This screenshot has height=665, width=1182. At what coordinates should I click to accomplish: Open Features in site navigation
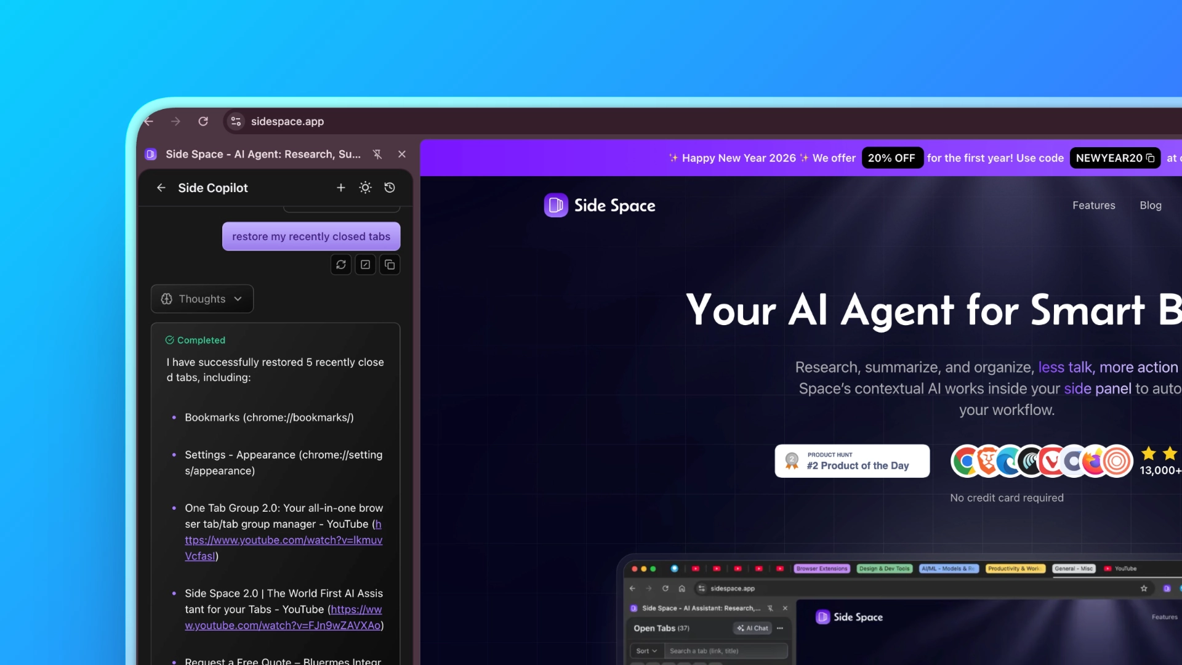click(1093, 206)
